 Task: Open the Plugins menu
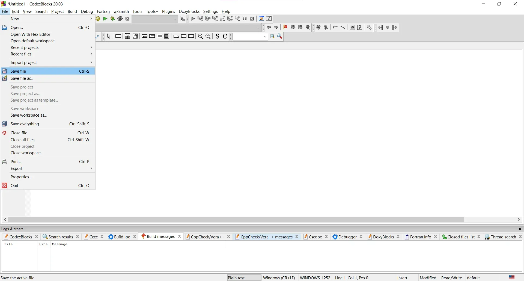tap(169, 11)
